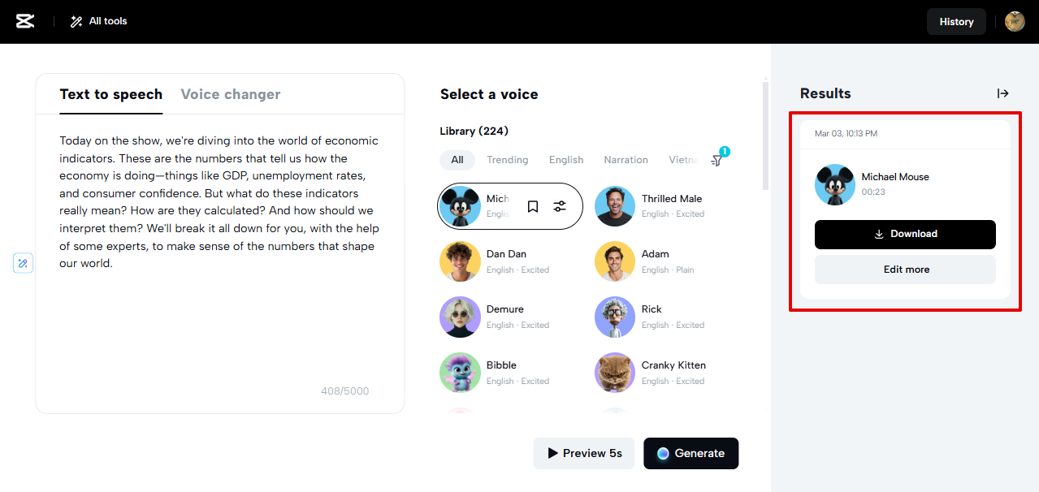
Task: Click the AI writer icon beside text box
Action: coord(24,263)
